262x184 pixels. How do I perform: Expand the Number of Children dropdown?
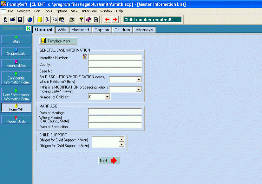point(107,97)
